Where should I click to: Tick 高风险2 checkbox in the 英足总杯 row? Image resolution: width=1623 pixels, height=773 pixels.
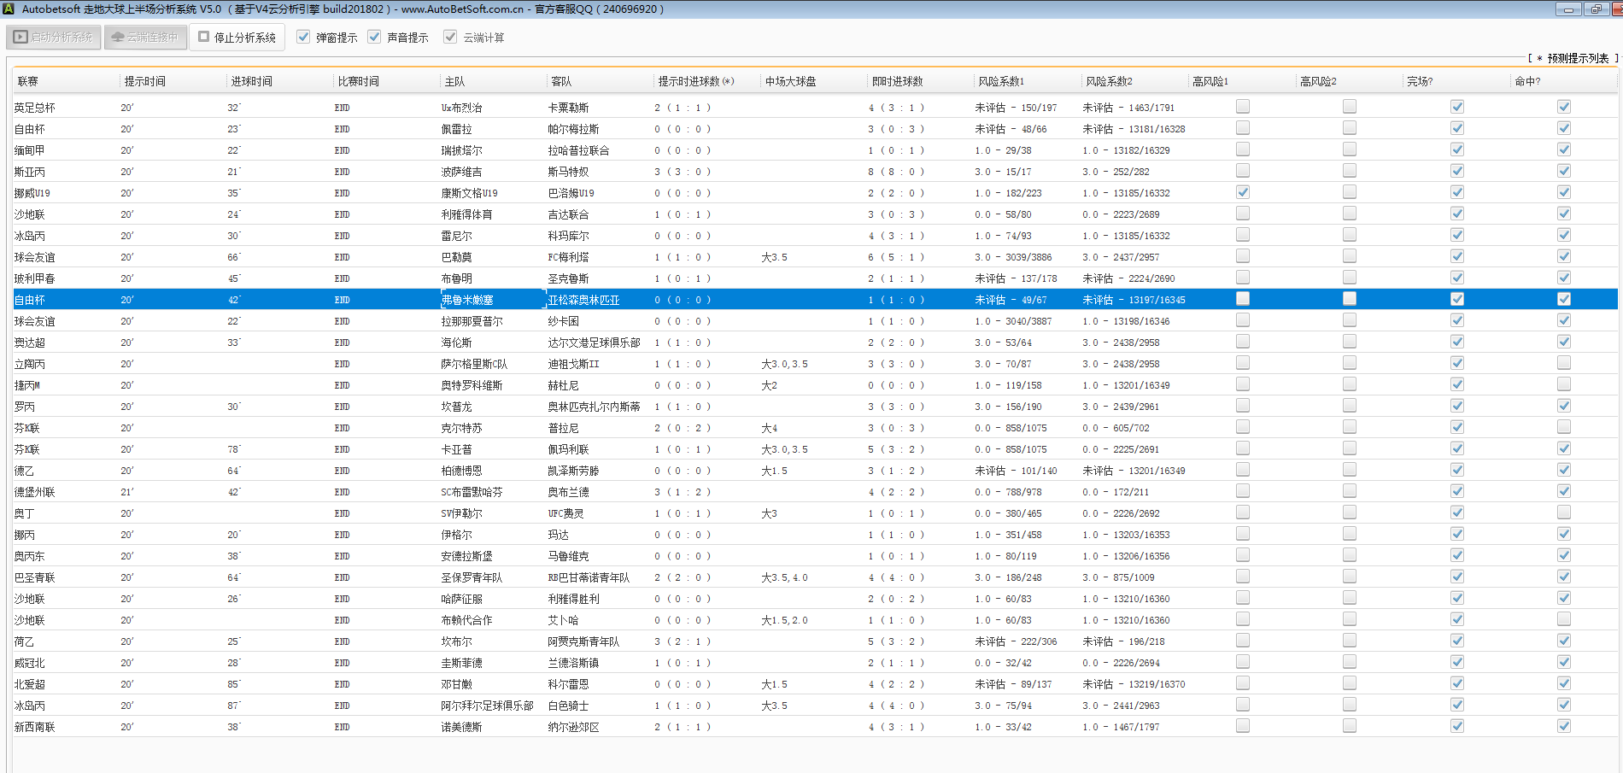[1350, 107]
